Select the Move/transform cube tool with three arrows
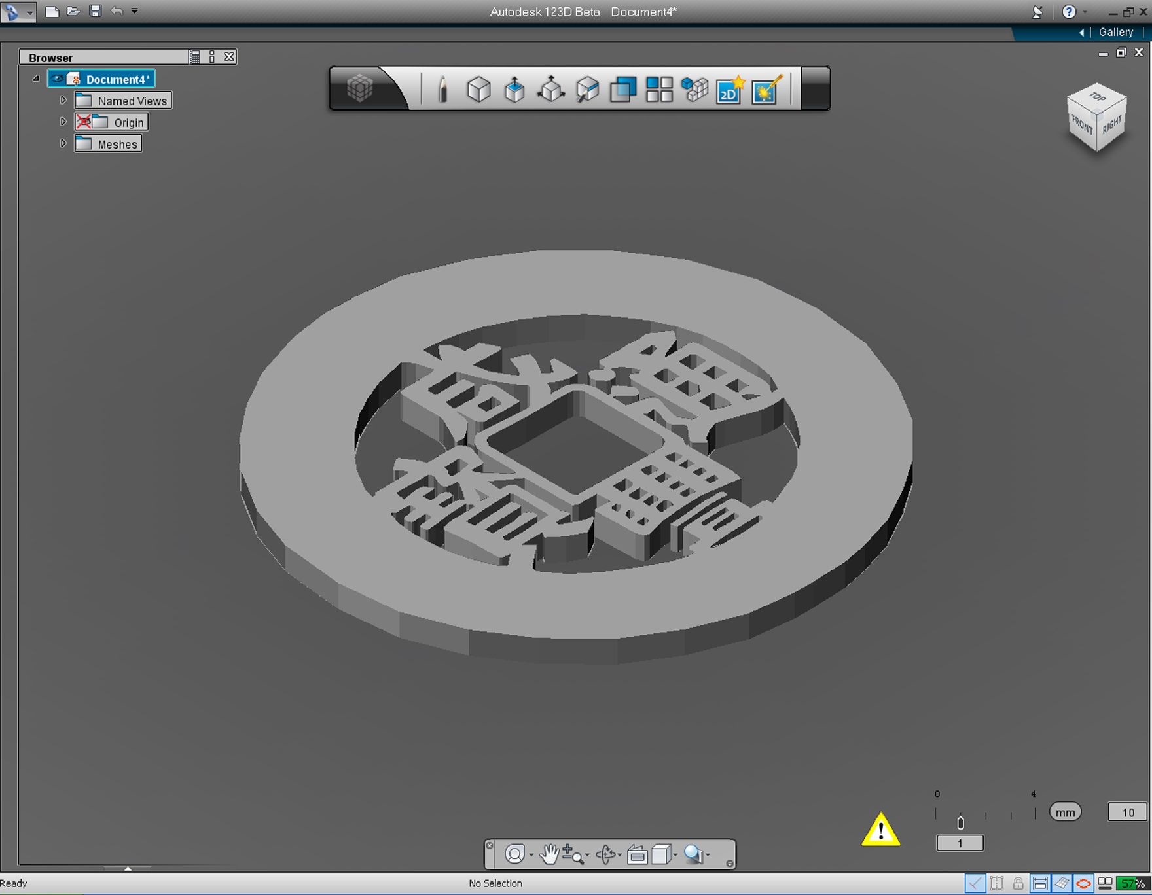This screenshot has width=1152, height=895. 551,89
